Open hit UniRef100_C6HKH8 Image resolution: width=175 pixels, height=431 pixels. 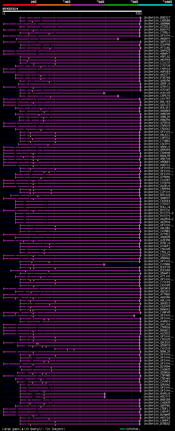(157, 153)
